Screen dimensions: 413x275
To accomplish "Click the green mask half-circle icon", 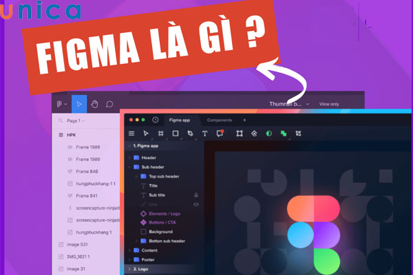I will tap(269, 133).
